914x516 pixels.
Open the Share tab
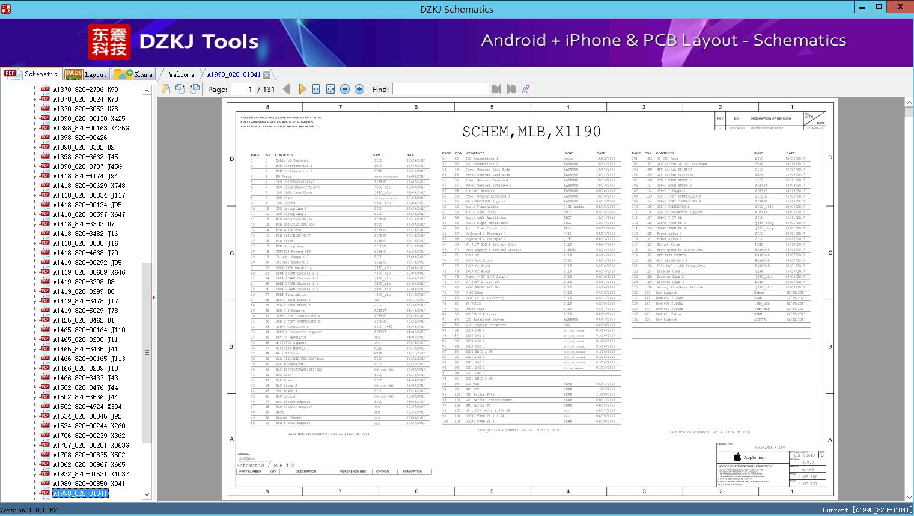pyautogui.click(x=134, y=74)
